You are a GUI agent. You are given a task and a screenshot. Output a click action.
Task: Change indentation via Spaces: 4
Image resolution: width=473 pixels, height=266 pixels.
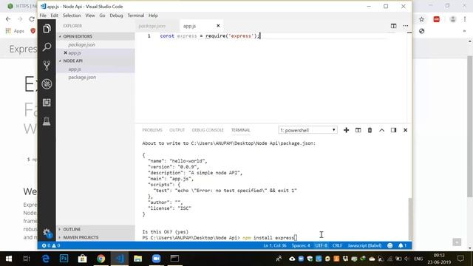click(301, 245)
